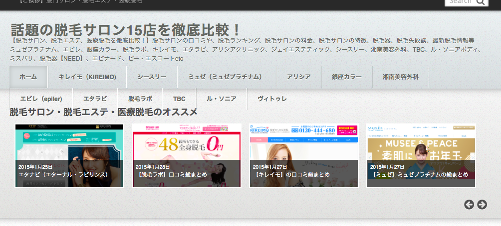Open the 【ミュゼ】ミュゼプラチナムの総まとめ slide thumbnail

tap(421, 156)
